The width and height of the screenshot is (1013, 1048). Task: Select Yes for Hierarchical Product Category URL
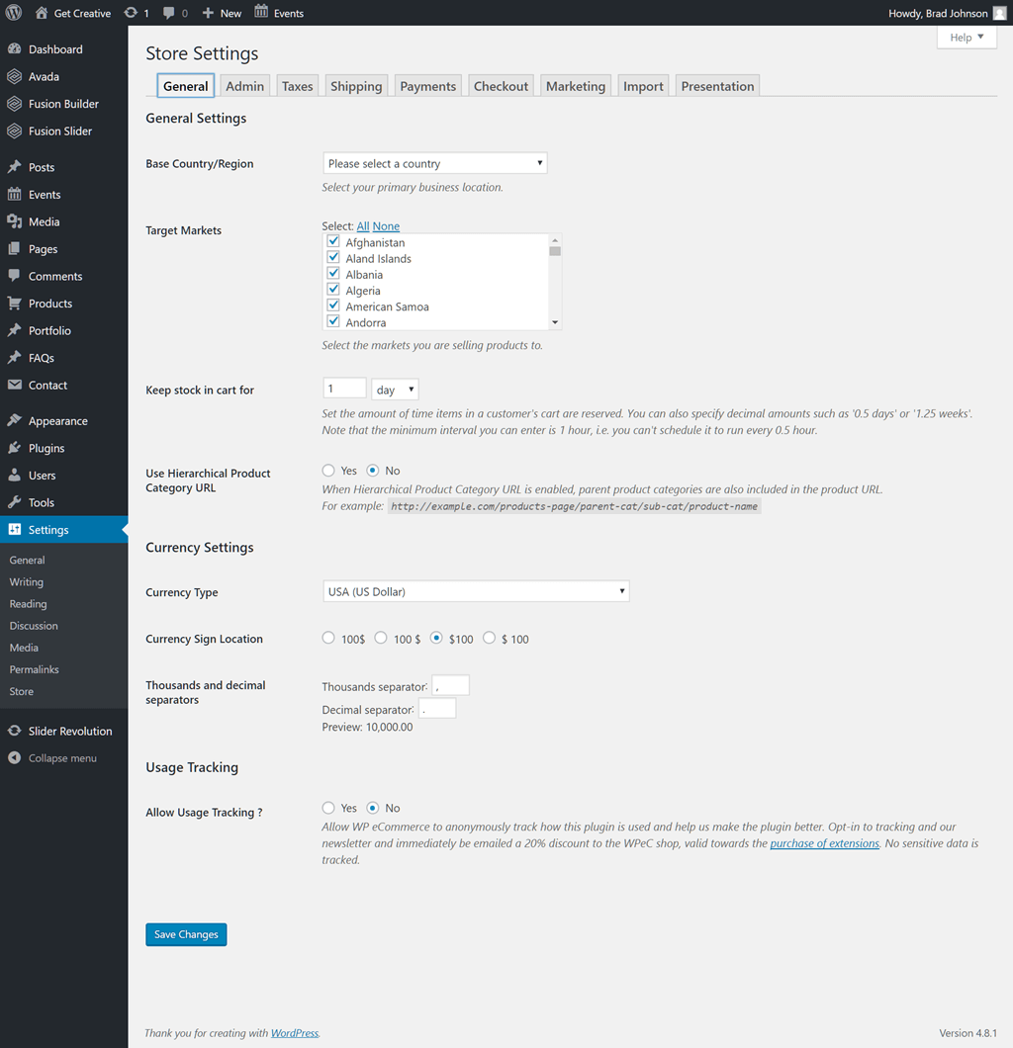click(328, 471)
